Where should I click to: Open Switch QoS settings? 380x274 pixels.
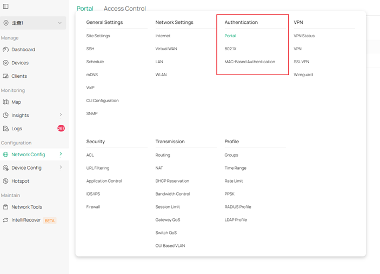(166, 233)
